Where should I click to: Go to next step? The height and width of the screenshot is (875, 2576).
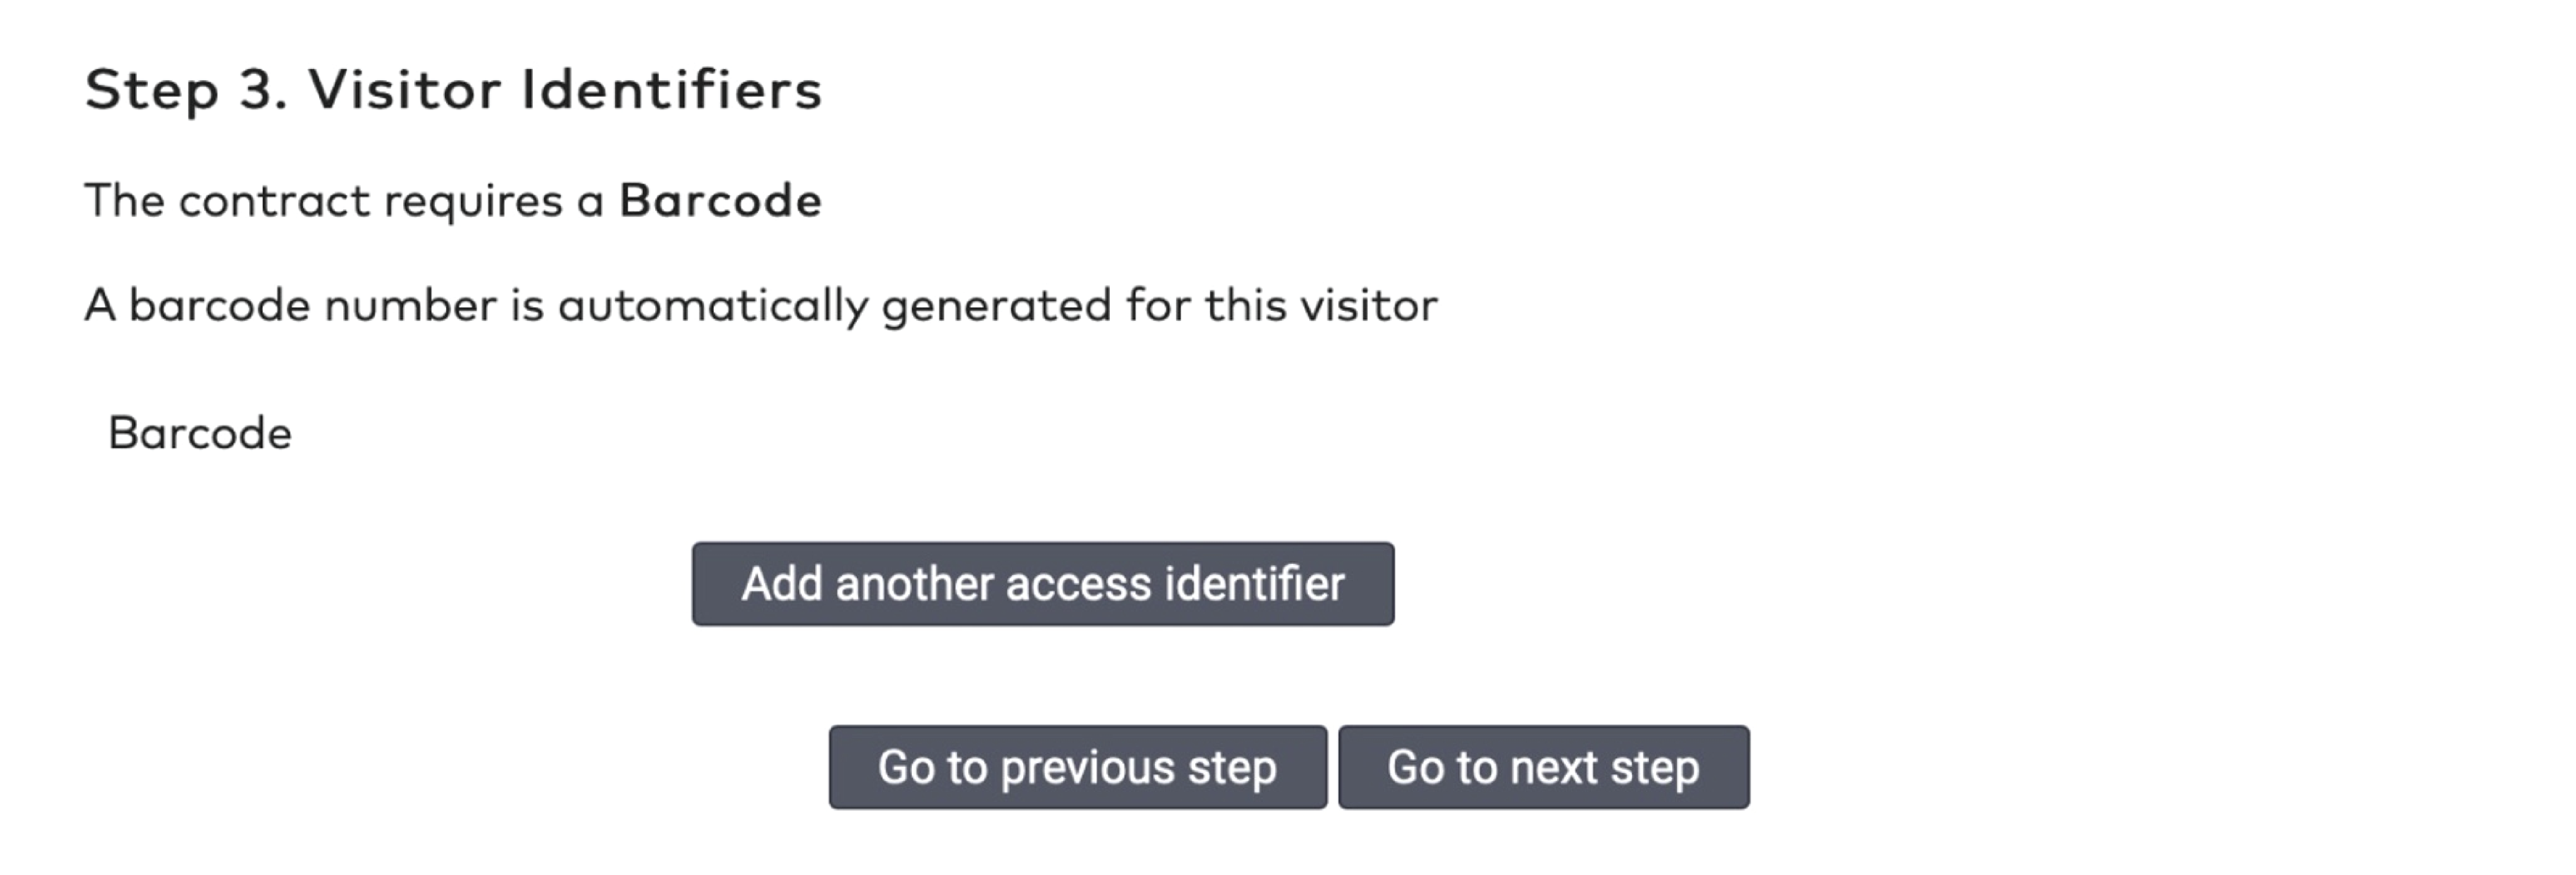coord(1543,767)
